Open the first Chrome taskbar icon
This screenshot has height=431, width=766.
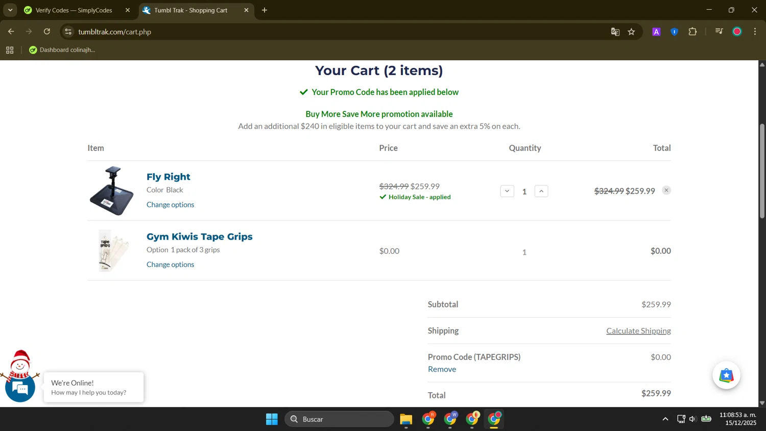tap(428, 419)
